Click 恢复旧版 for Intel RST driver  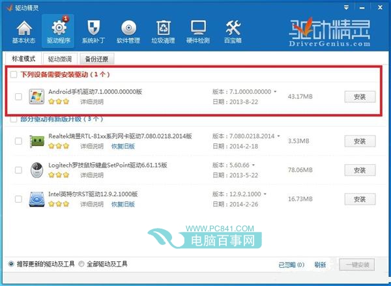click(x=123, y=204)
